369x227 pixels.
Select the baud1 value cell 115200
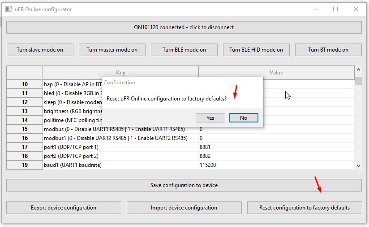tap(276, 165)
